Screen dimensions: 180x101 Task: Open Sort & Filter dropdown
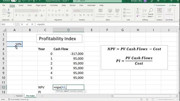[144, 13]
